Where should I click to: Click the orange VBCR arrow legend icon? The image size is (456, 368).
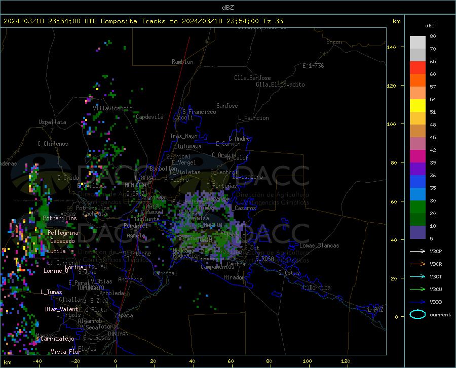[417, 264]
